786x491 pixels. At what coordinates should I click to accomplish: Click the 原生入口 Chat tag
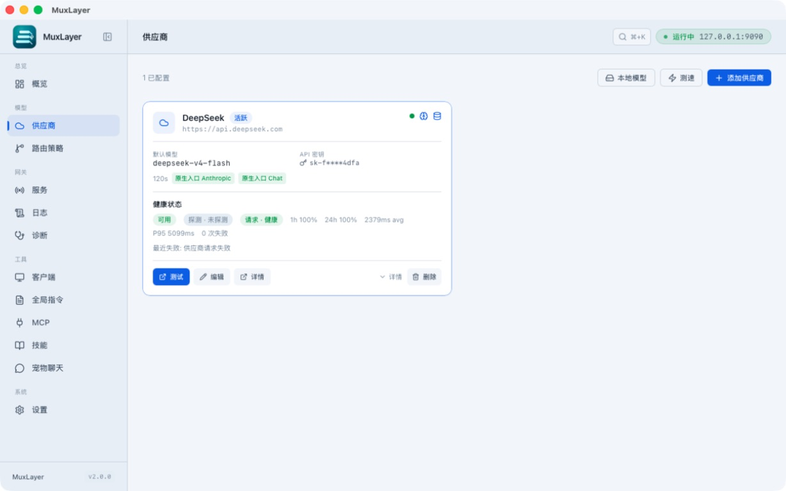click(262, 178)
